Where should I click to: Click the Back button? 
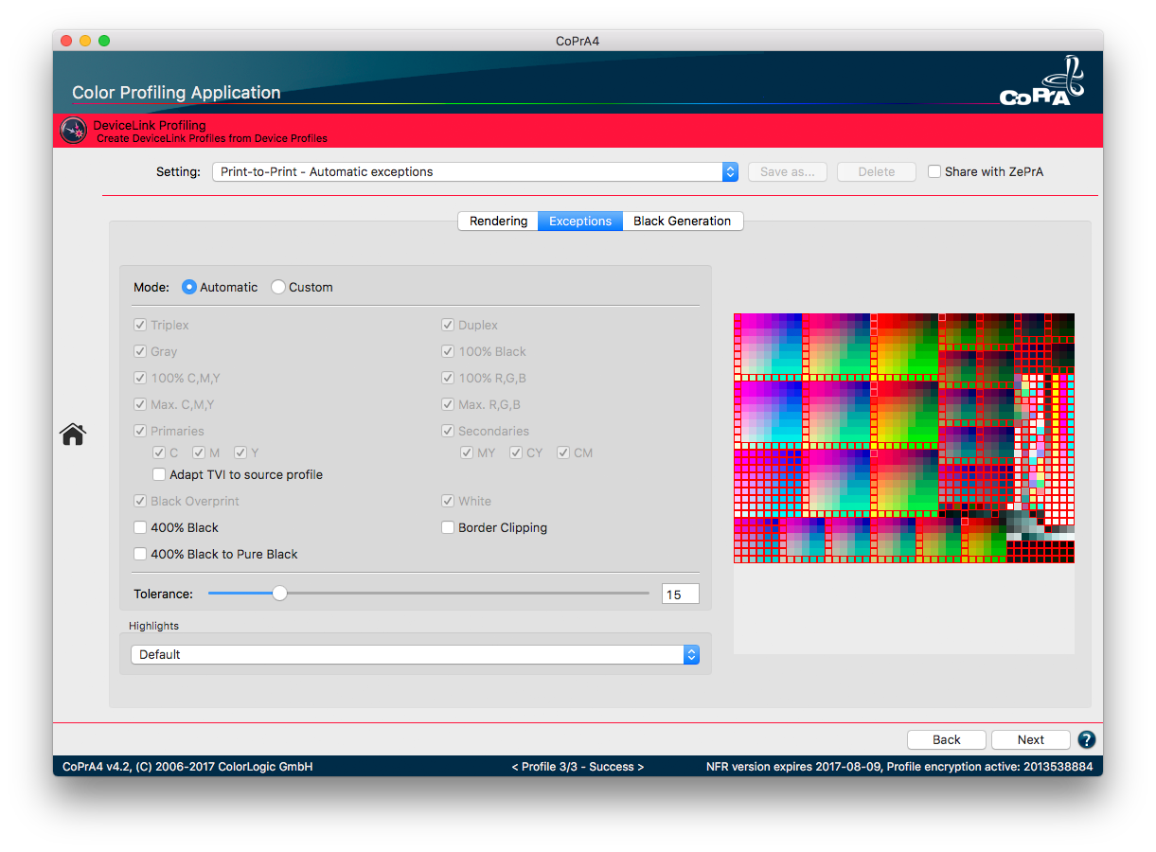click(947, 739)
